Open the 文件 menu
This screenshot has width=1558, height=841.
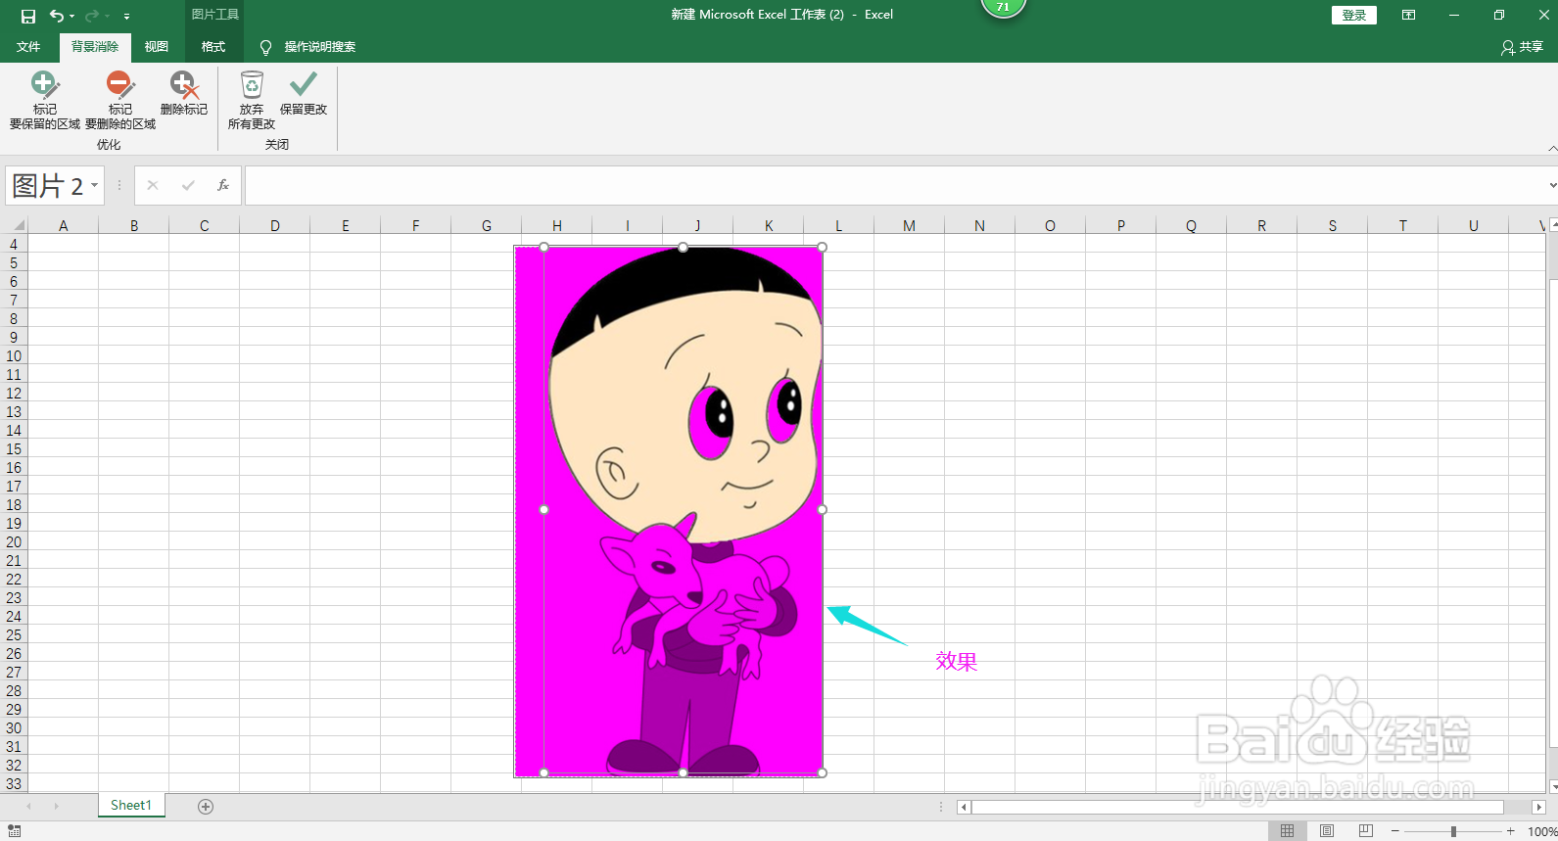click(x=28, y=47)
